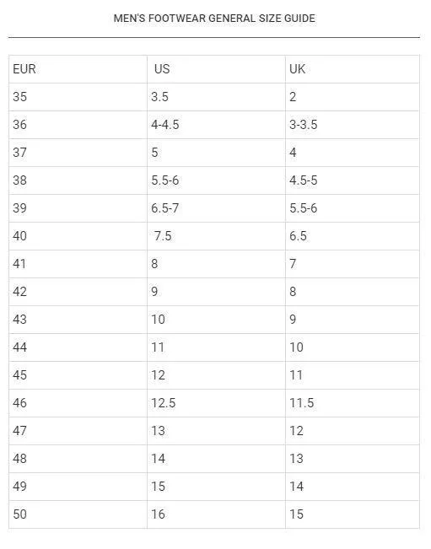Select the US column header
The width and height of the screenshot is (431, 549).
216,69
